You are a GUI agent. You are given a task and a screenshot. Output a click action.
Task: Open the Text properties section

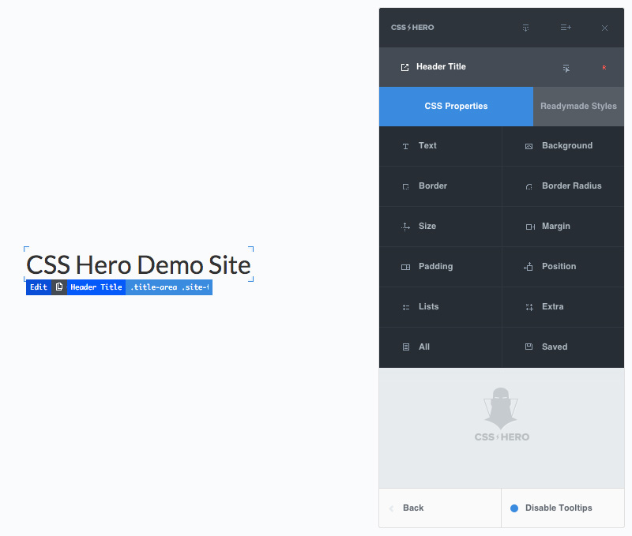441,146
